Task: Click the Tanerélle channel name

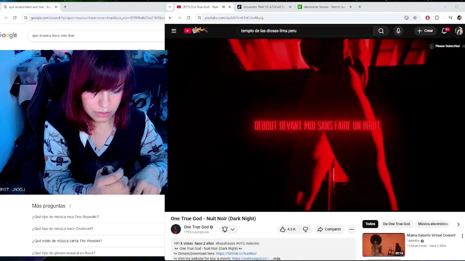Action: [x=413, y=241]
